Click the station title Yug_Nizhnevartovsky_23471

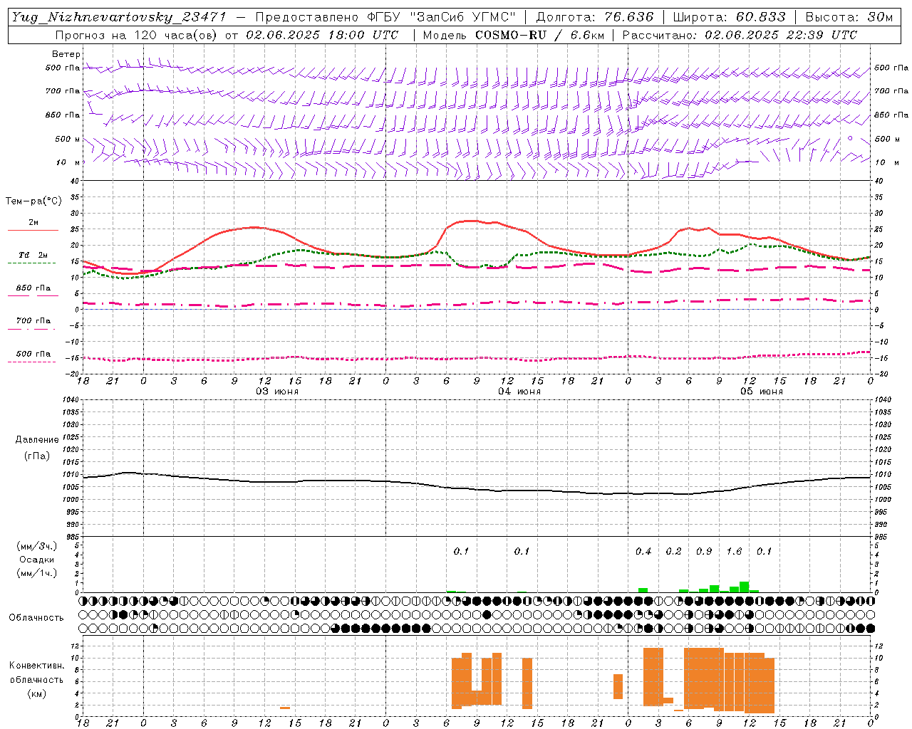point(119,17)
